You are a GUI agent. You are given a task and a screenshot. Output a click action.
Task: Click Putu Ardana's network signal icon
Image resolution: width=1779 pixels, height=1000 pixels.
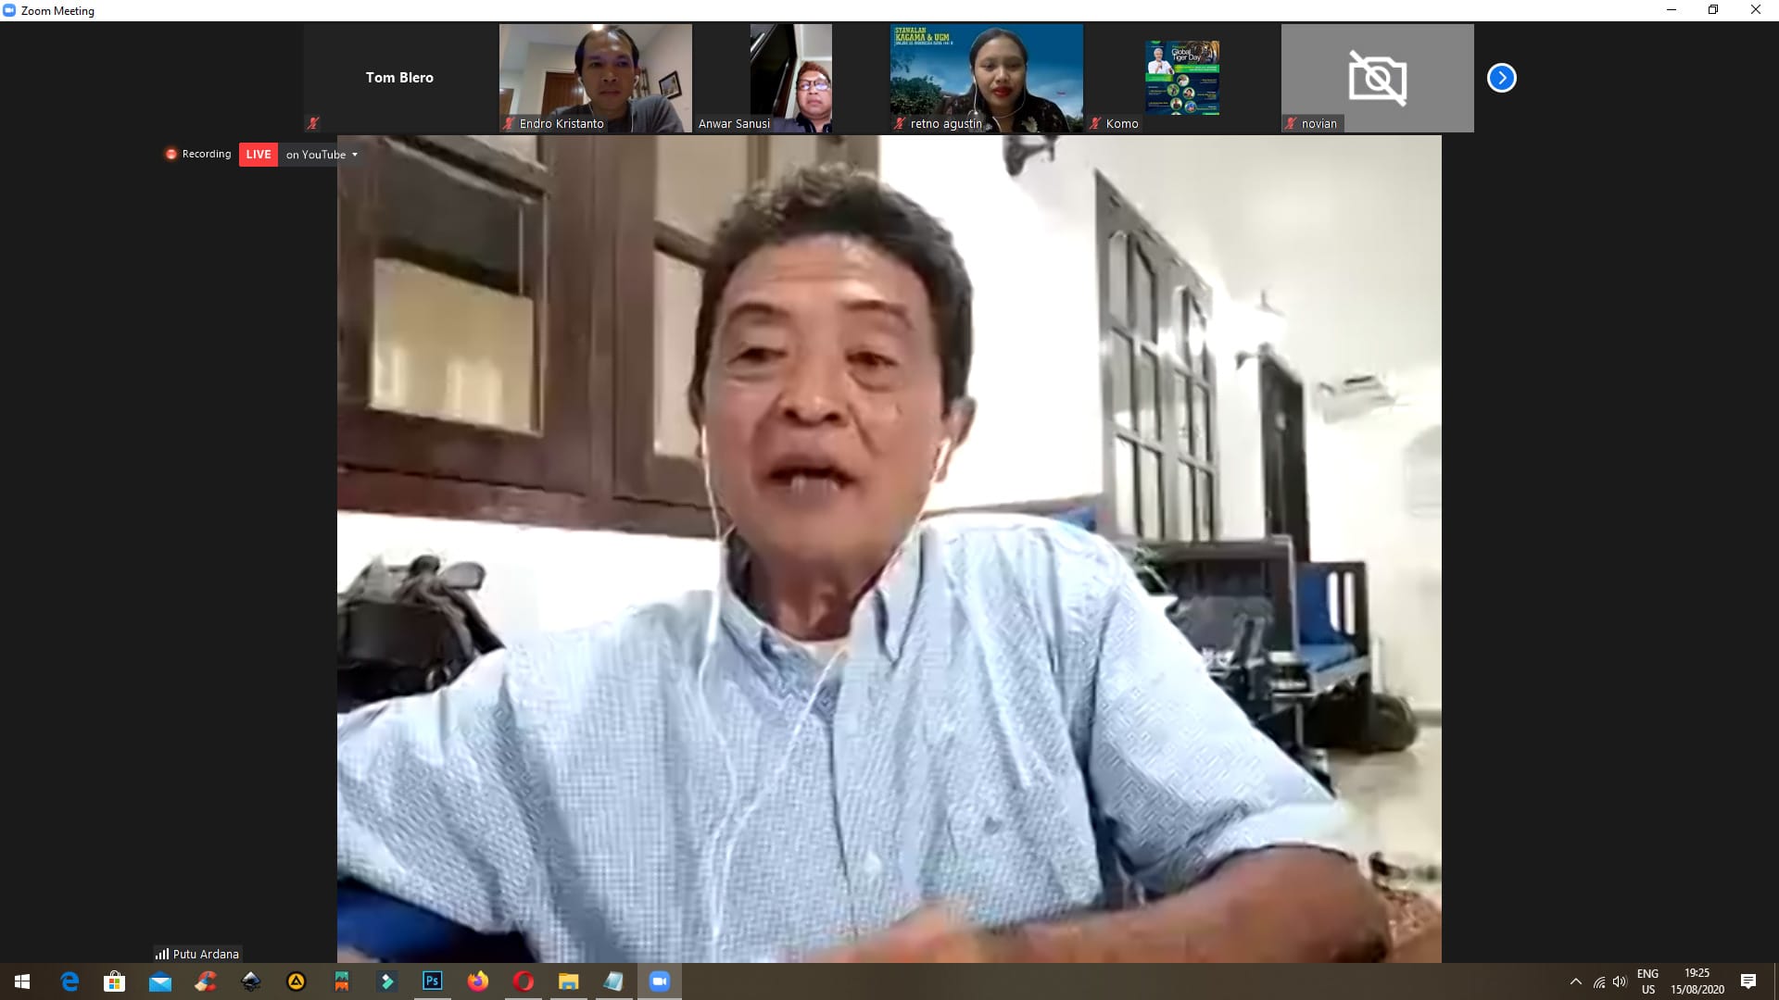162,954
